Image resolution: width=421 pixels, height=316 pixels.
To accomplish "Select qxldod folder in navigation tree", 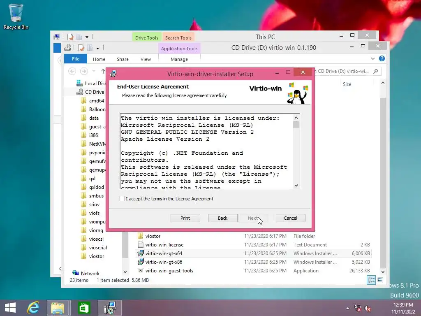I will click(x=93, y=187).
